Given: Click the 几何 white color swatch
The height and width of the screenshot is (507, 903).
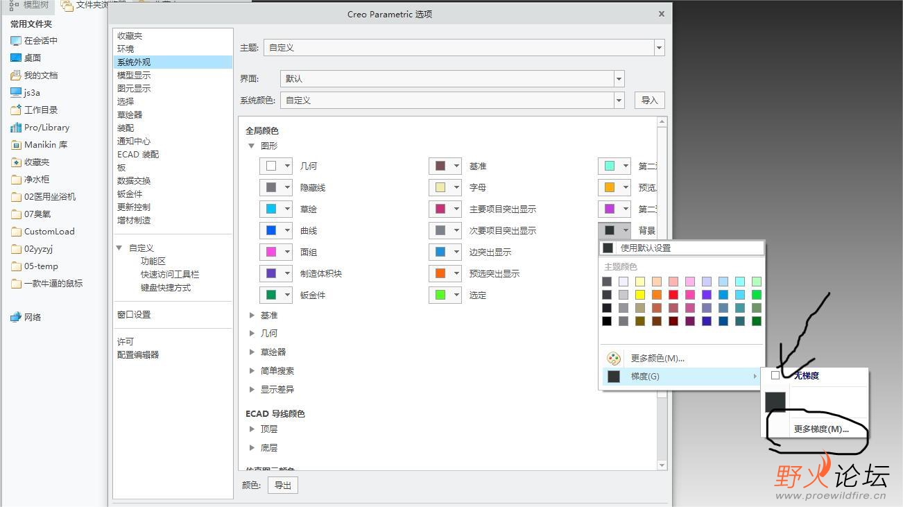Looking at the screenshot, I should [271, 166].
